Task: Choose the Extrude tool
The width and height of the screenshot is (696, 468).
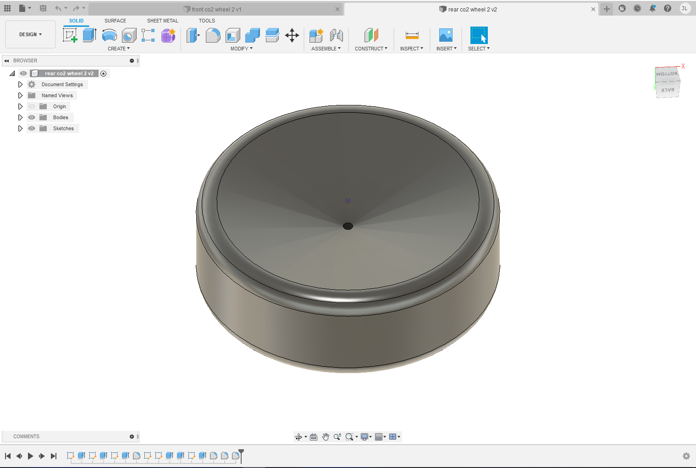Action: 89,35
